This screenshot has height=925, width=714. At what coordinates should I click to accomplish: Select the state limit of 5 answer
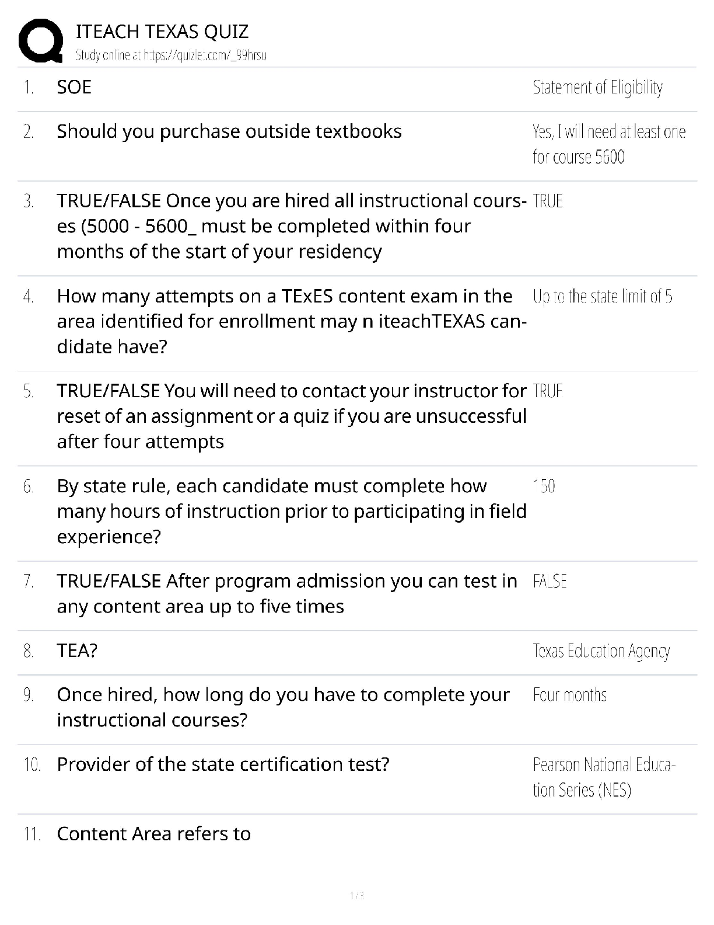[602, 297]
